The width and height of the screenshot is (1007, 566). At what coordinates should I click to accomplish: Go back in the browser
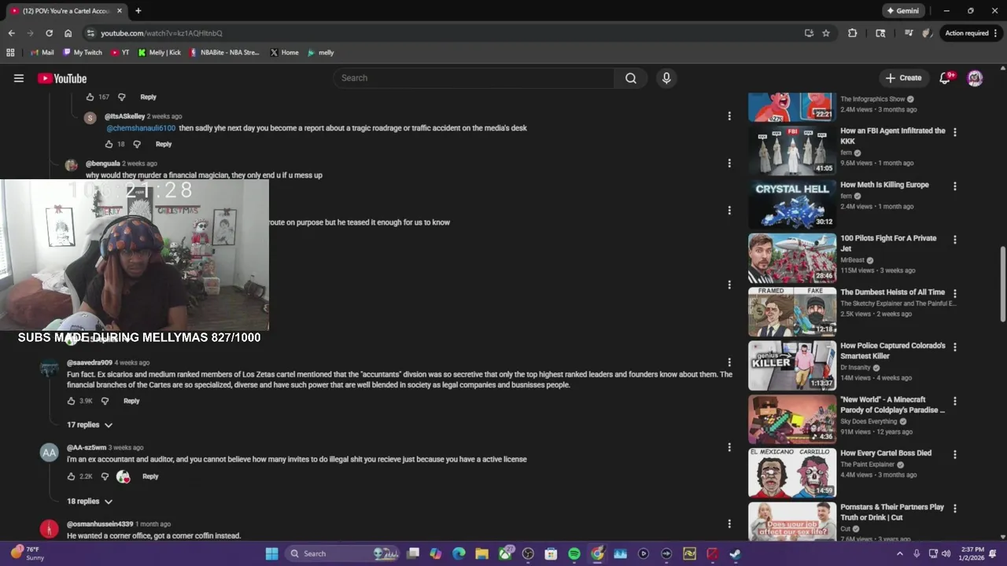(11, 33)
